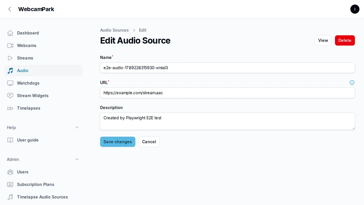Click the Users group icon
364x205 pixels.
[10, 172]
